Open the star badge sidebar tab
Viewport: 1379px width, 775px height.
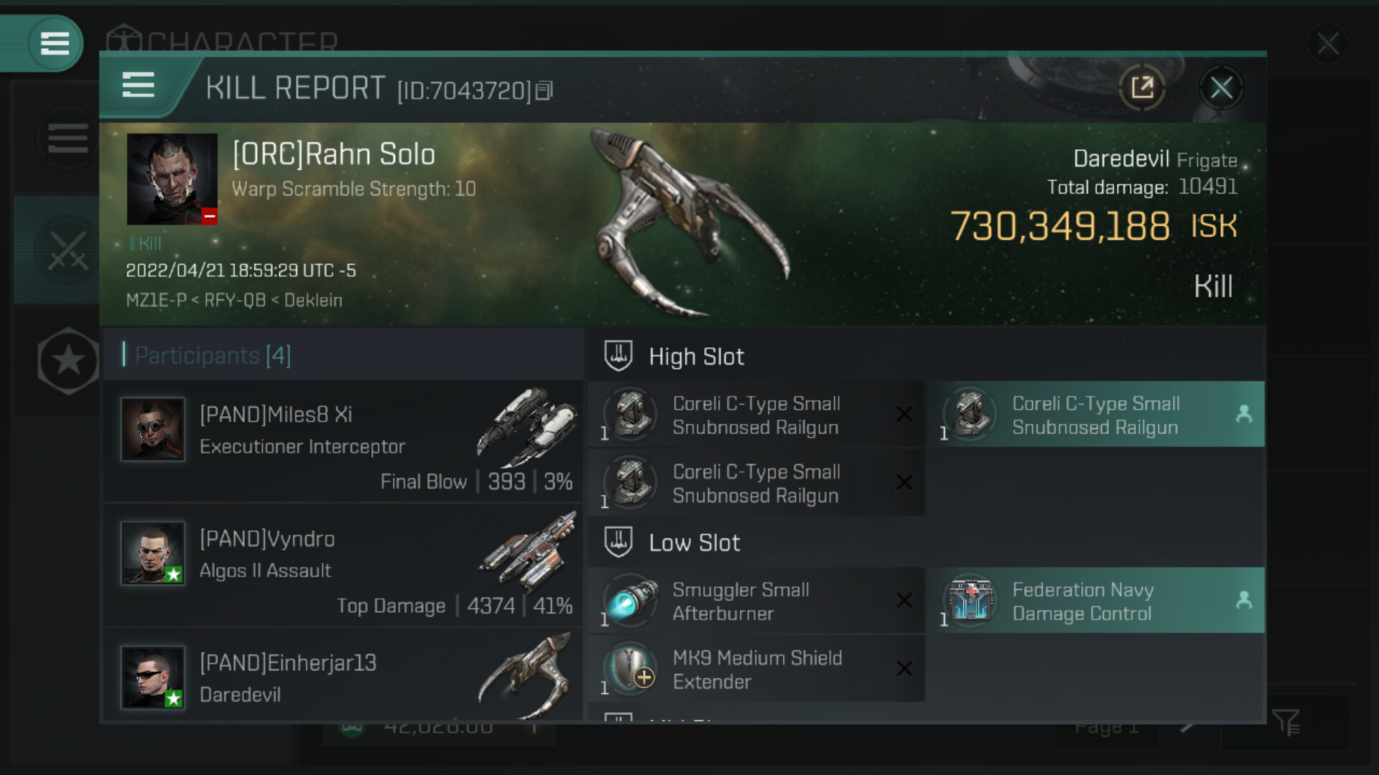click(x=68, y=360)
